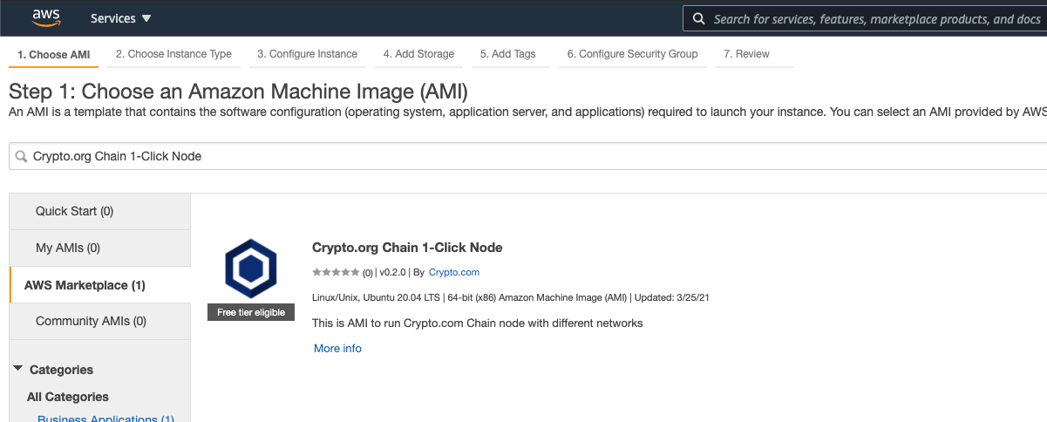The width and height of the screenshot is (1047, 422).
Task: Click the More info link
Action: click(337, 348)
